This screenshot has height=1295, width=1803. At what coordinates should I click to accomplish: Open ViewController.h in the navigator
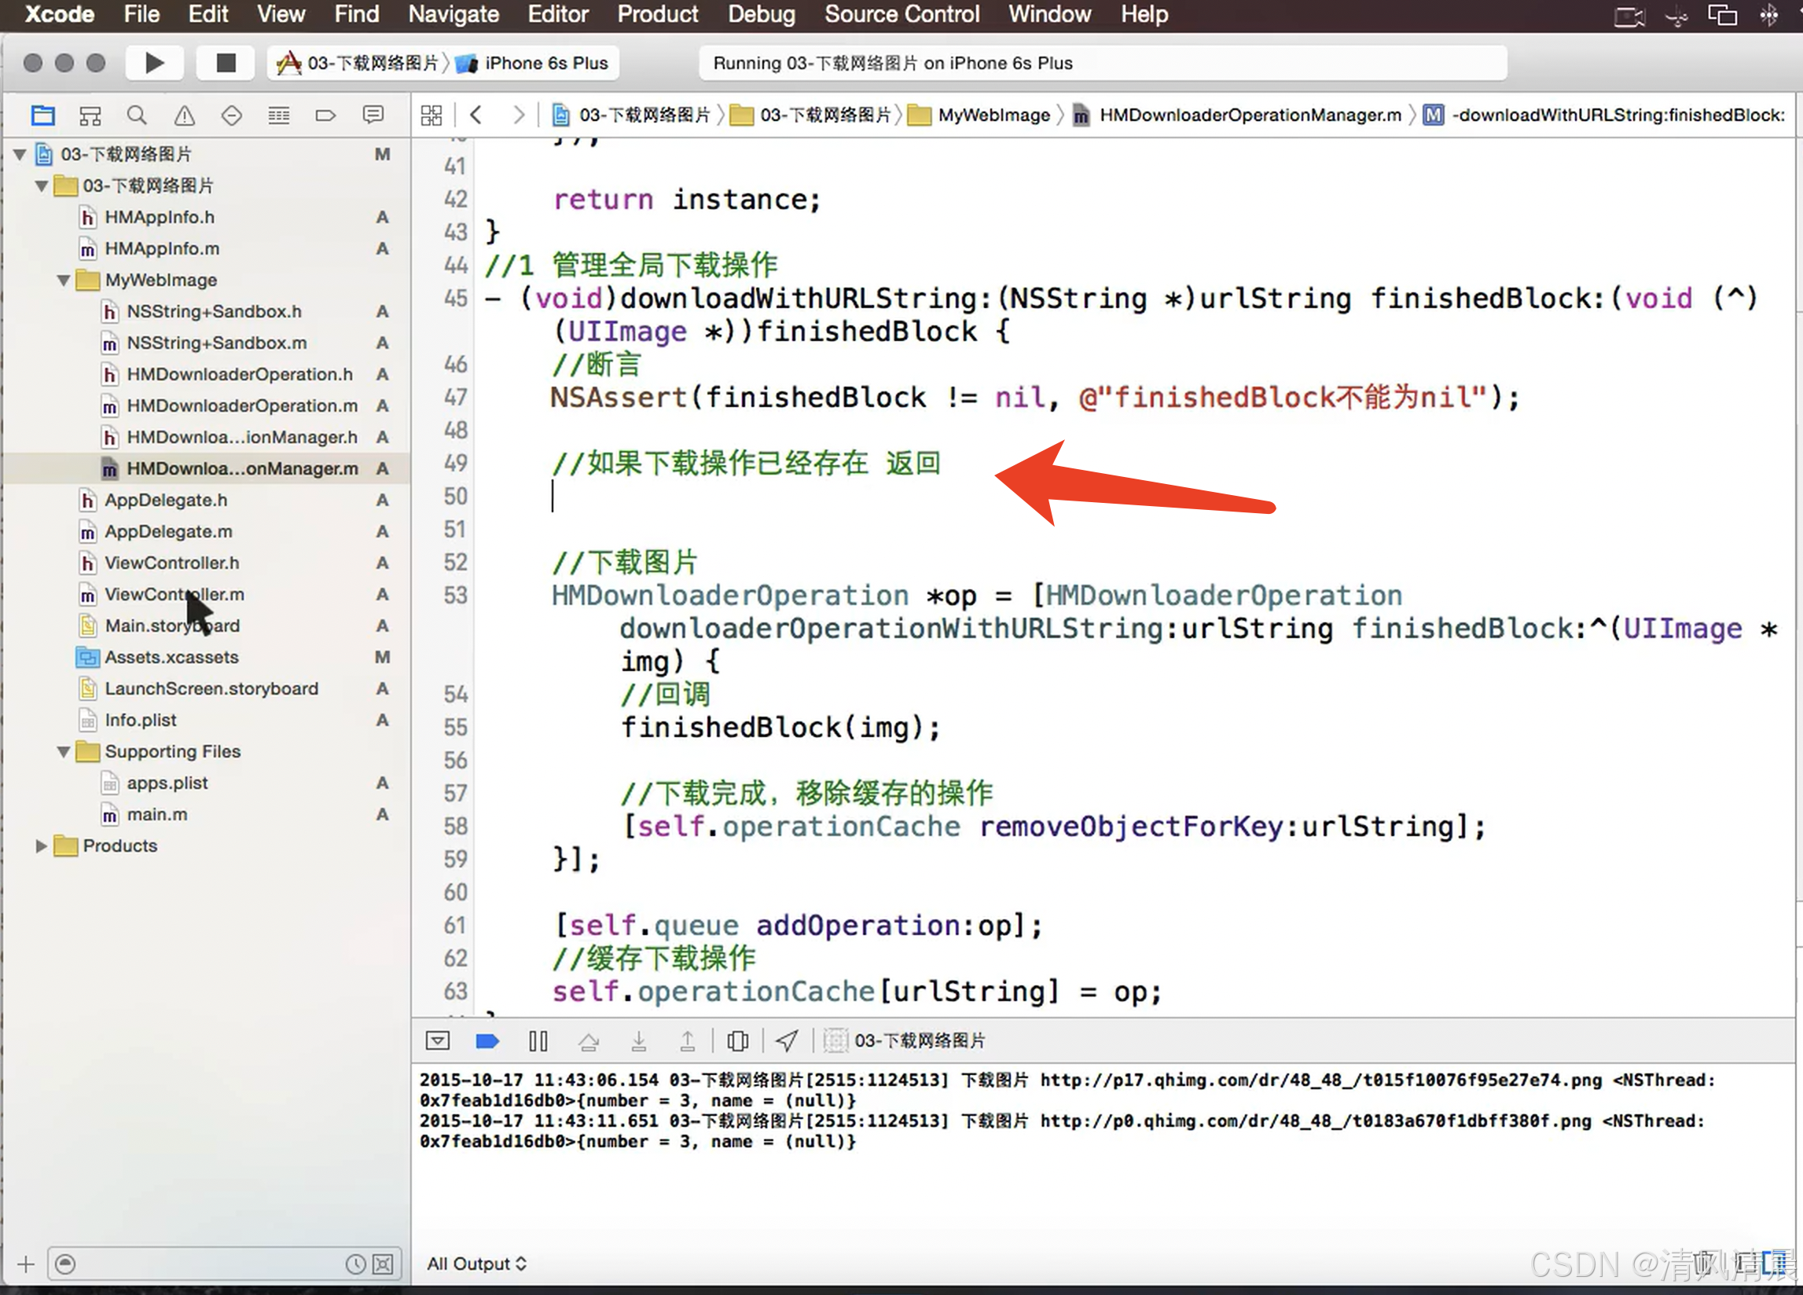pyautogui.click(x=171, y=563)
